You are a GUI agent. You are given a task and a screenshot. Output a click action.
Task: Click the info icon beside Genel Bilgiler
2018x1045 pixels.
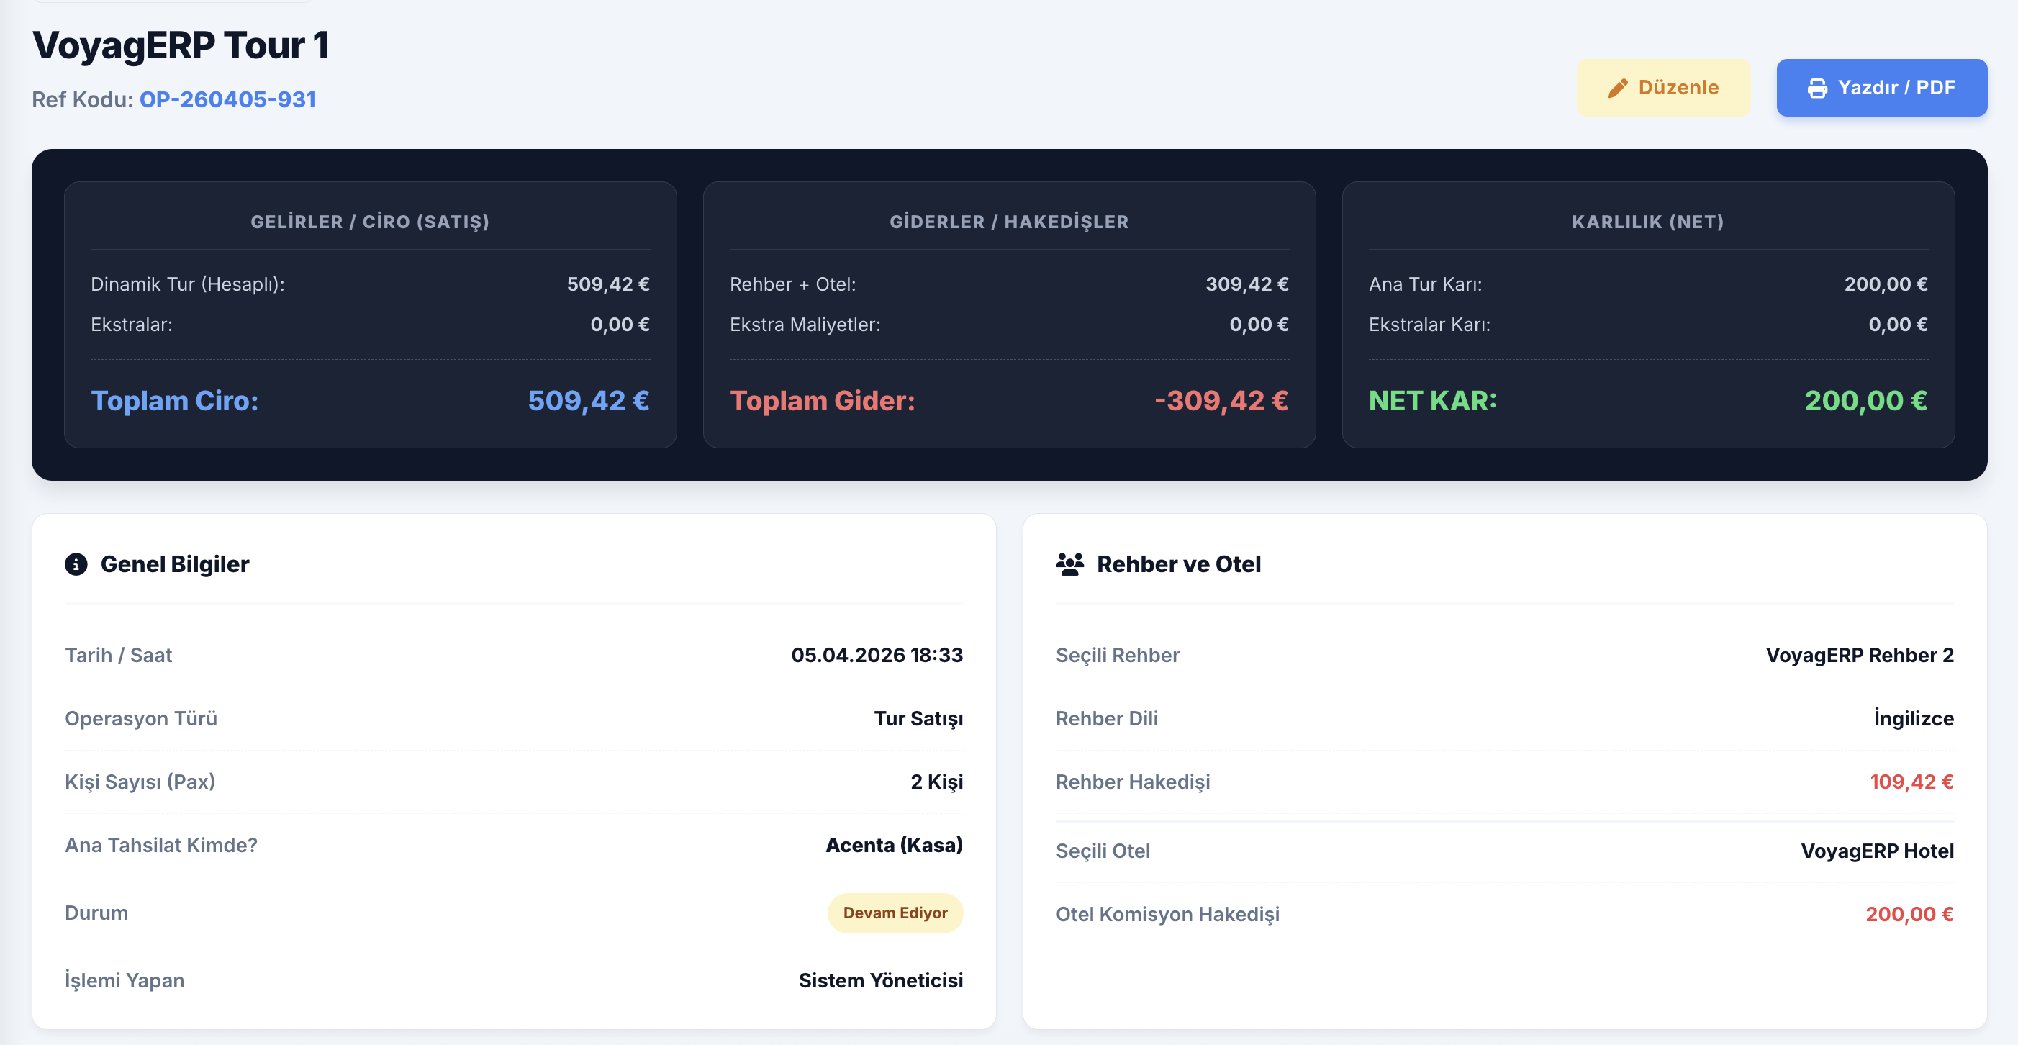(x=75, y=564)
